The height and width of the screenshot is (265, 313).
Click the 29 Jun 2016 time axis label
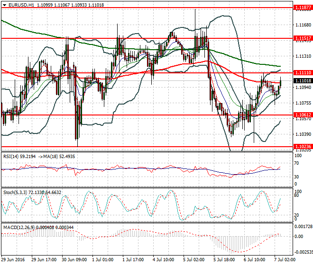click(x=13, y=260)
